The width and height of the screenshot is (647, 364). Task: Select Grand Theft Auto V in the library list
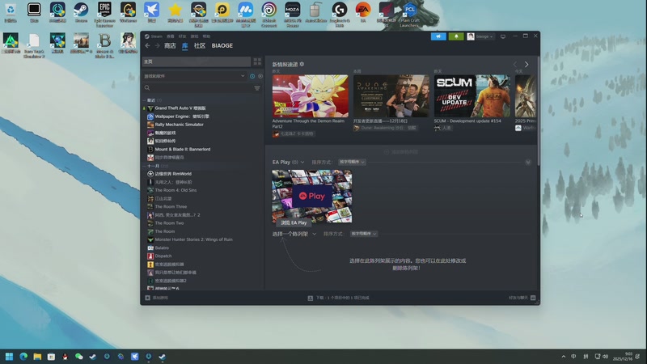(180, 108)
